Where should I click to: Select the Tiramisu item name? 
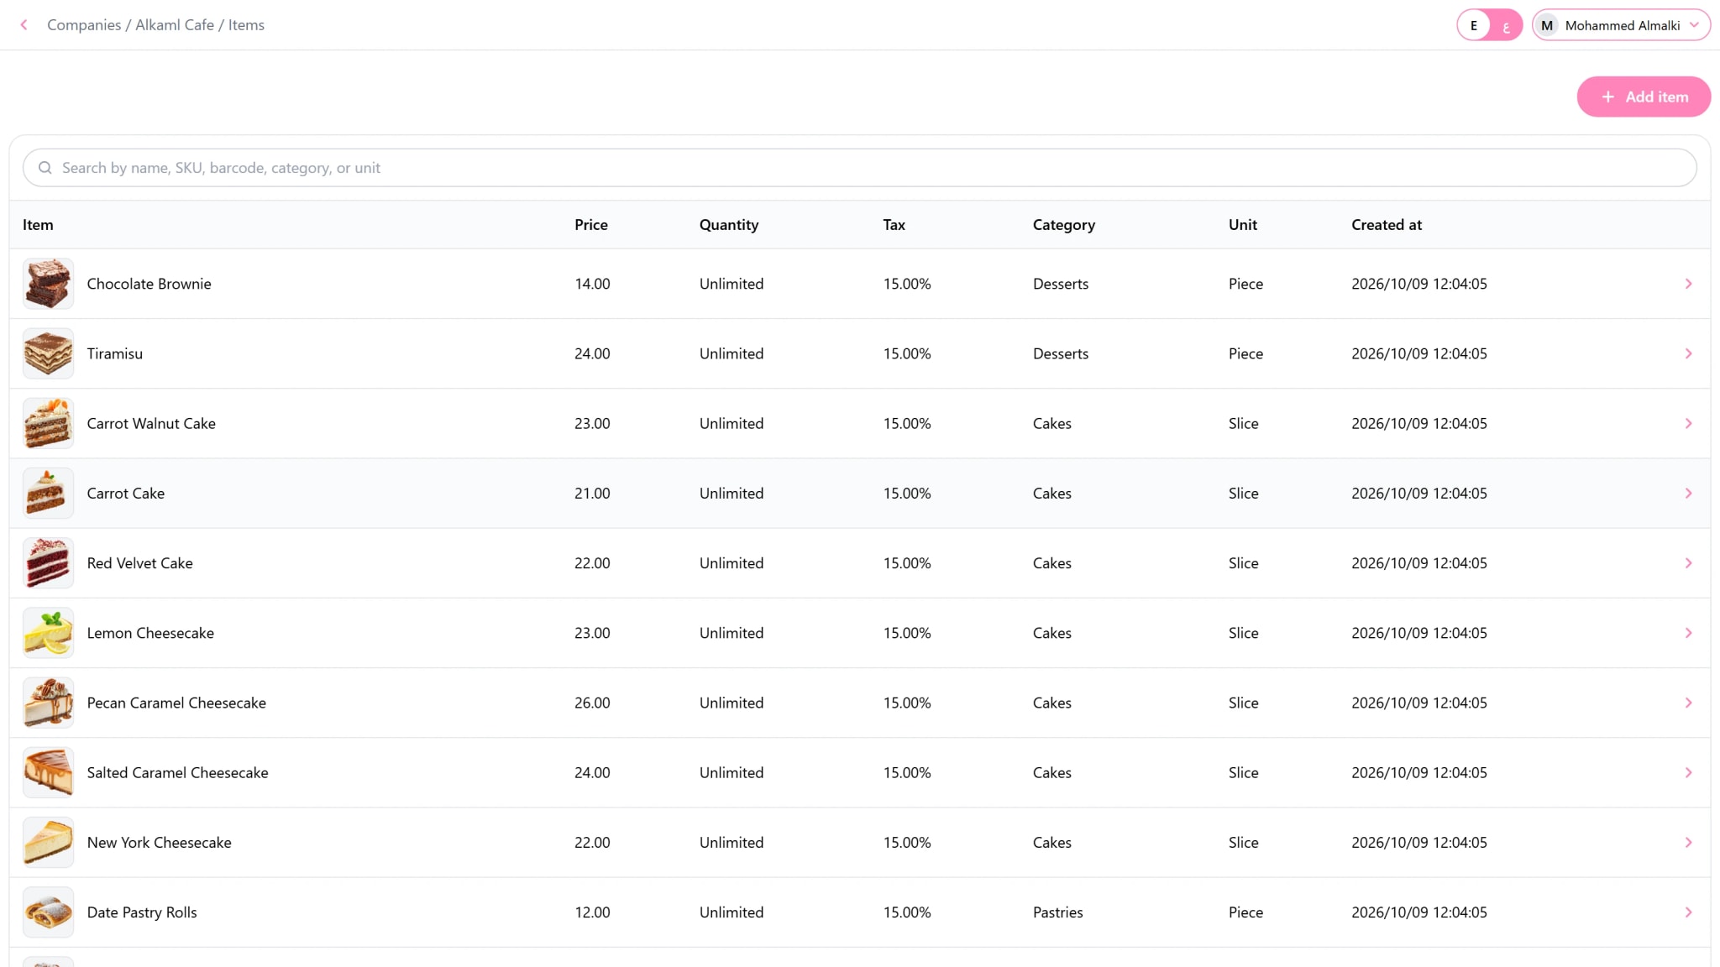tap(114, 353)
